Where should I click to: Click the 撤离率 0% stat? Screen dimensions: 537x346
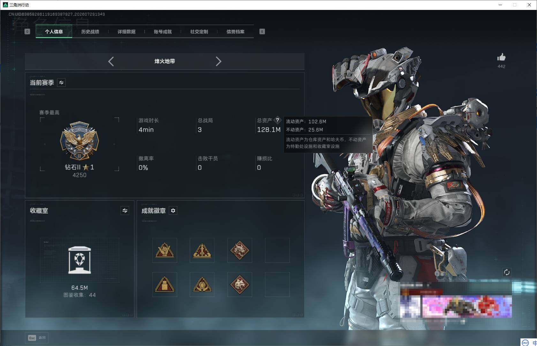point(146,163)
